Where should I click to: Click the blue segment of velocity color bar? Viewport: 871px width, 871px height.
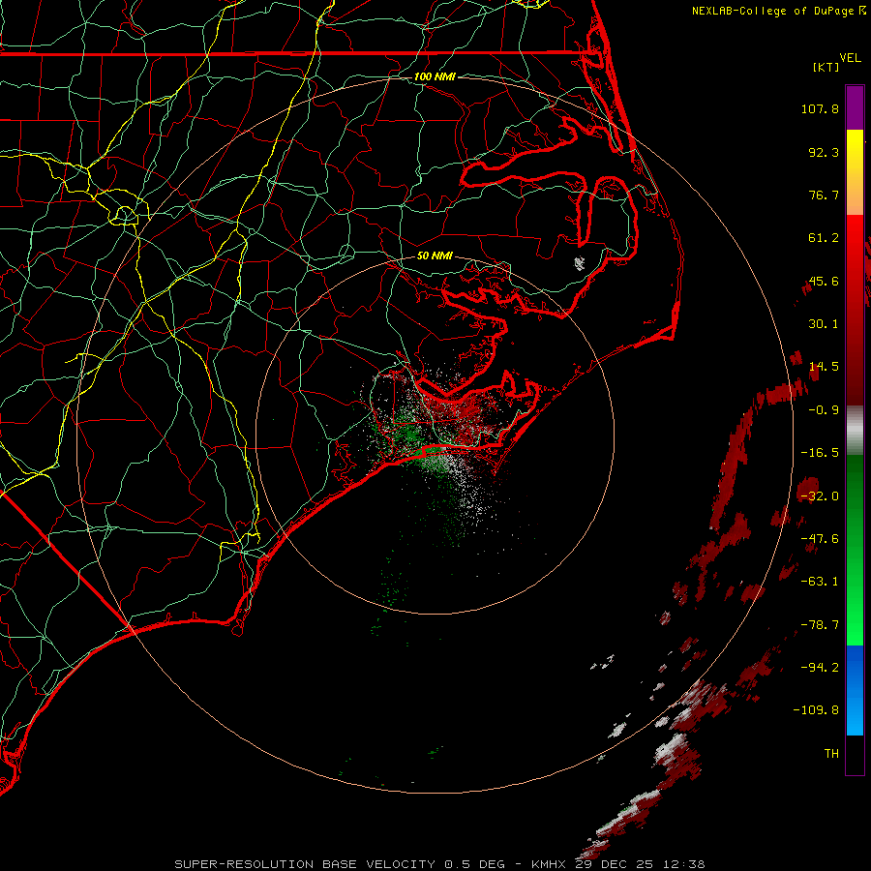click(x=855, y=690)
